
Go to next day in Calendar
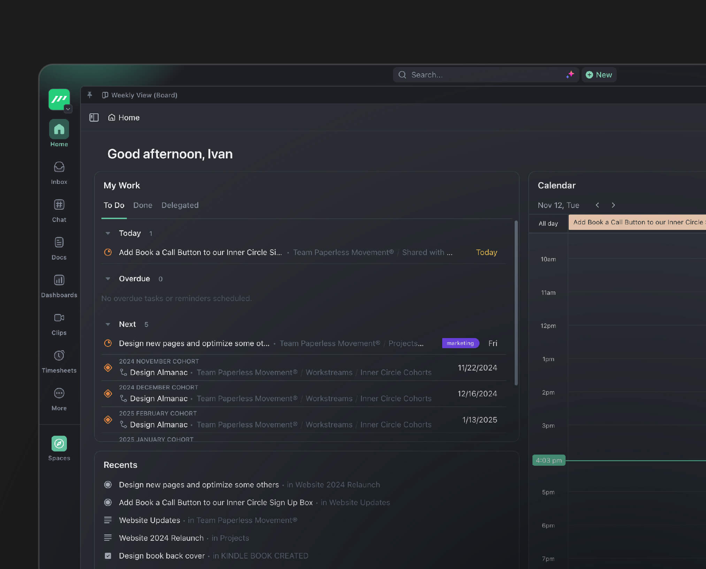click(613, 205)
